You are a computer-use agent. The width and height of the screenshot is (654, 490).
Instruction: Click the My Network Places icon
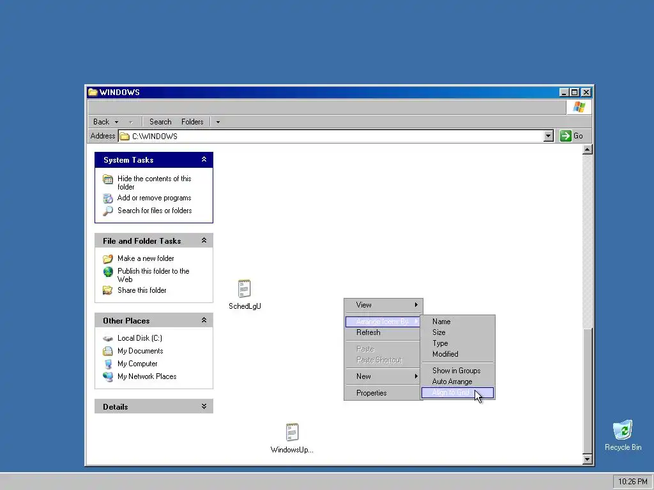(x=107, y=376)
